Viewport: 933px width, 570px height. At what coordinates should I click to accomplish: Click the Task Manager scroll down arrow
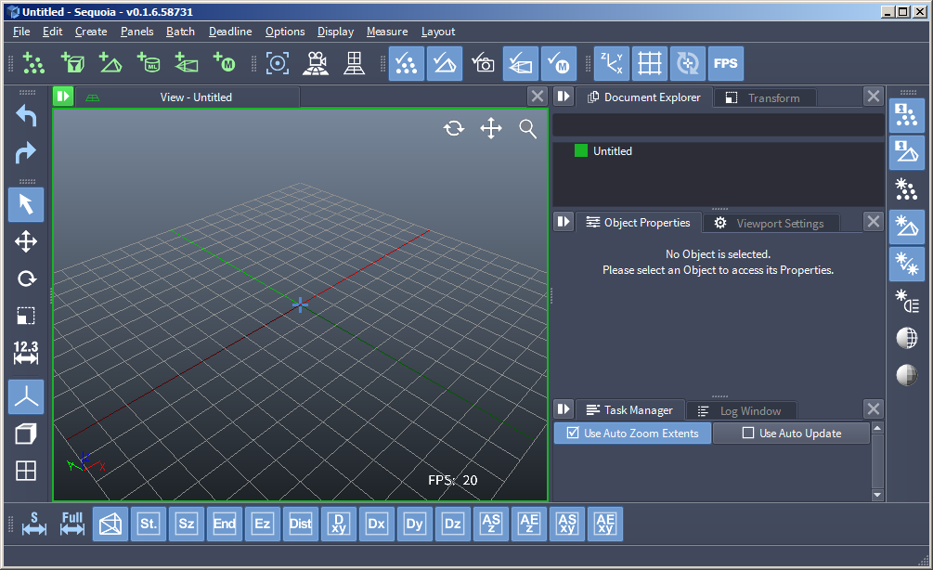(877, 495)
